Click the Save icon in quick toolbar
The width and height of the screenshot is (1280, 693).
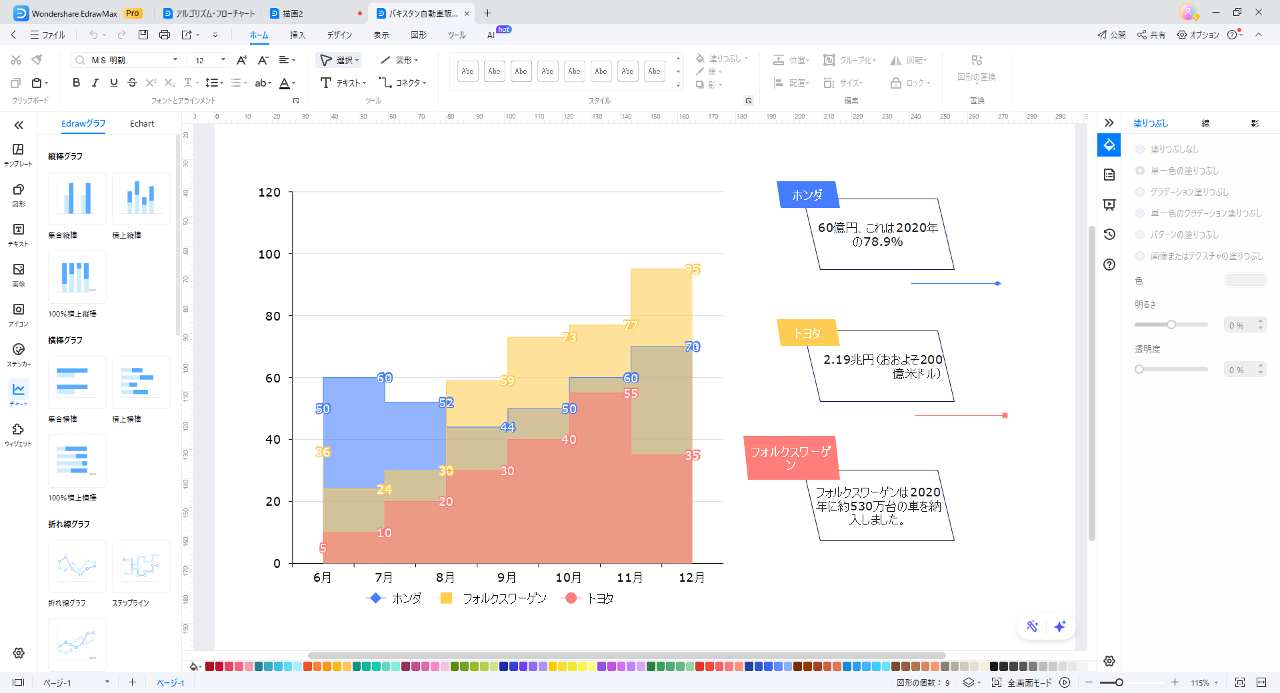click(143, 35)
